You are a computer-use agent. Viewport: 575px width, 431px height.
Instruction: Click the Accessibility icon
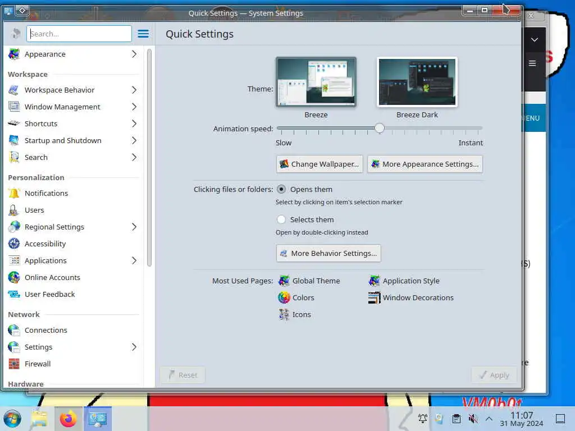(14, 244)
